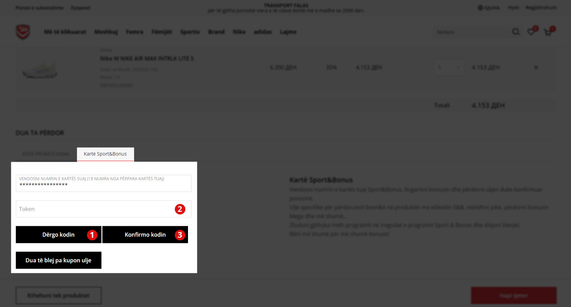Screen dimensions: 571x307
Task: Switch to Kartë Sport&Bonus tab
Action: pos(105,154)
